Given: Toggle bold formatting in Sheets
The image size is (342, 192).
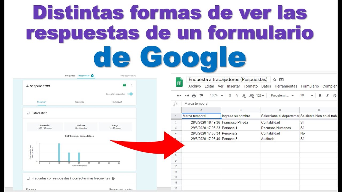Looking at the screenshot, I should click(x=320, y=95).
